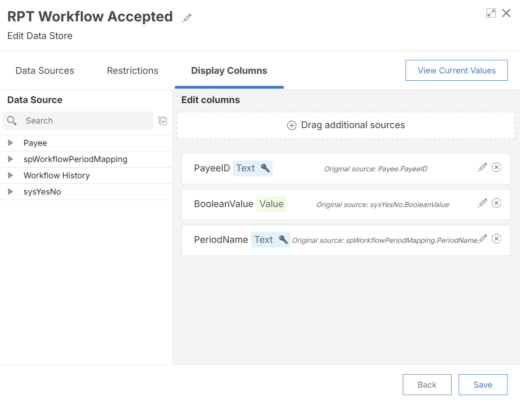Click the select-all checkbox icon beside search
Image resolution: width=520 pixels, height=403 pixels.
(x=163, y=121)
